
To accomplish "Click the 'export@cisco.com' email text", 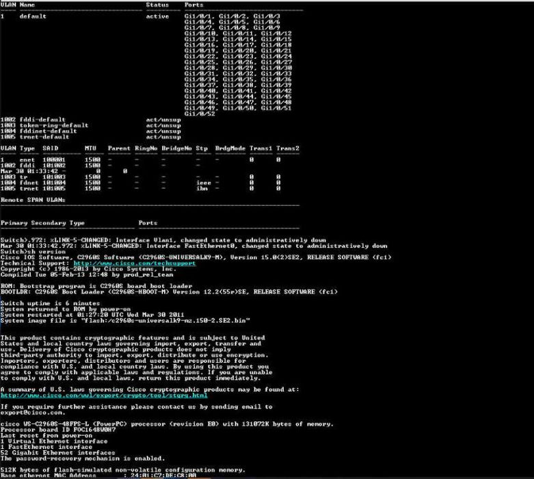I will [x=31, y=413].
